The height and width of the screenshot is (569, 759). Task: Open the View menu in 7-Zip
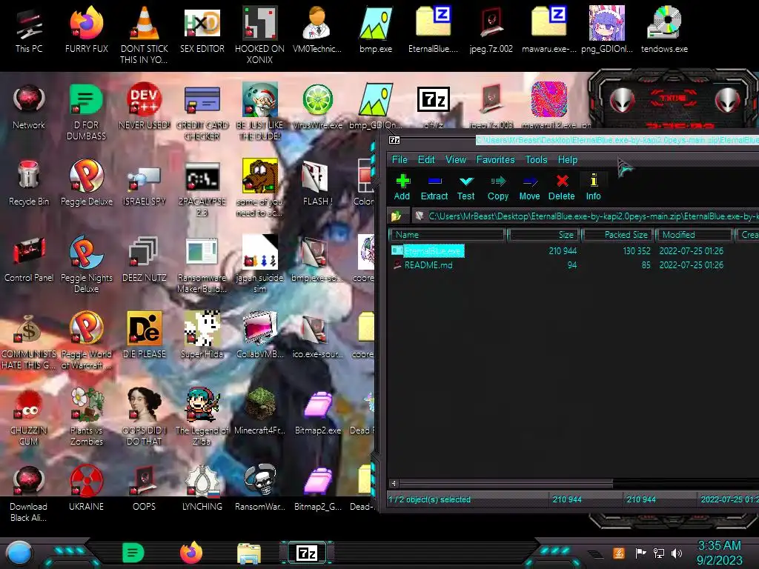pyautogui.click(x=456, y=160)
